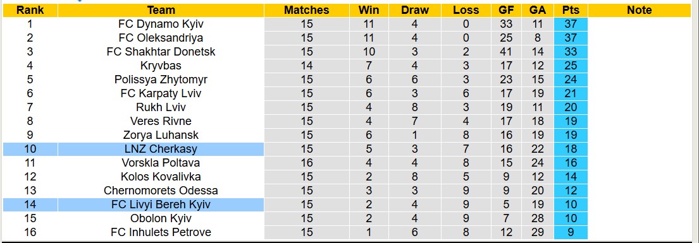Viewport: 699px width, 243px height.
Task: Open Polissya Zhytomyr team entry
Action: (x=161, y=80)
